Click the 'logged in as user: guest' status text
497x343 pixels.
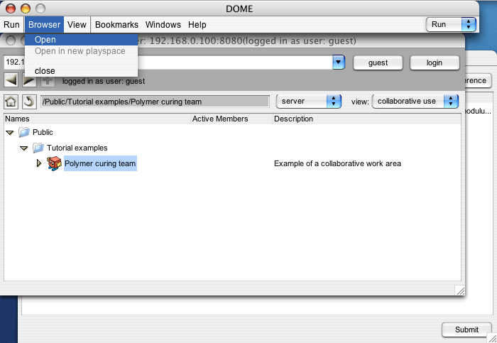(x=104, y=81)
